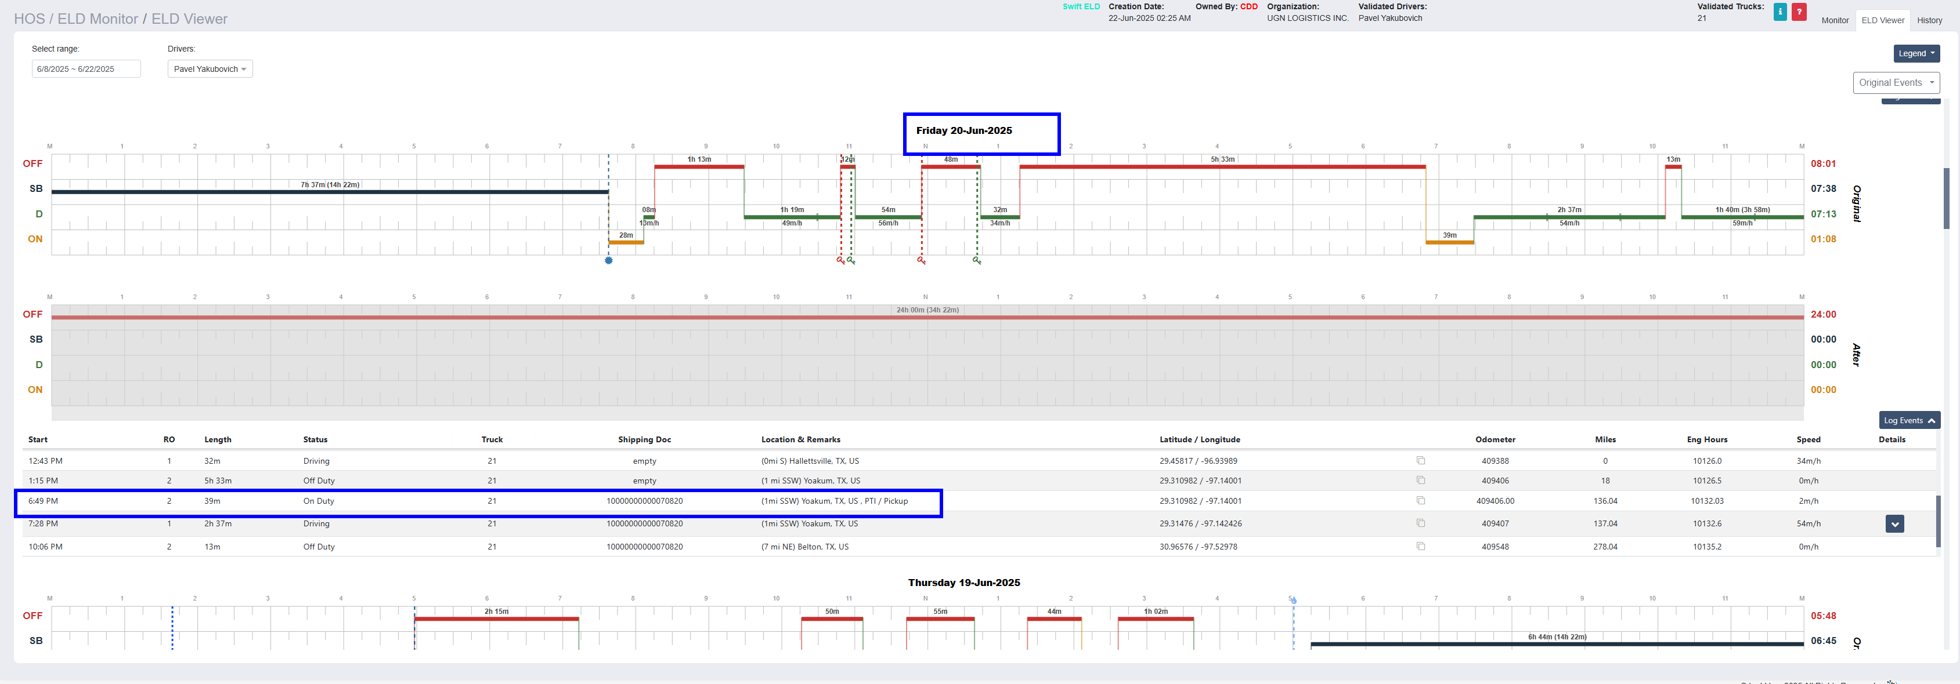The width and height of the screenshot is (1960, 684).
Task: Click 12:43 PM start time cell
Action: click(x=46, y=461)
